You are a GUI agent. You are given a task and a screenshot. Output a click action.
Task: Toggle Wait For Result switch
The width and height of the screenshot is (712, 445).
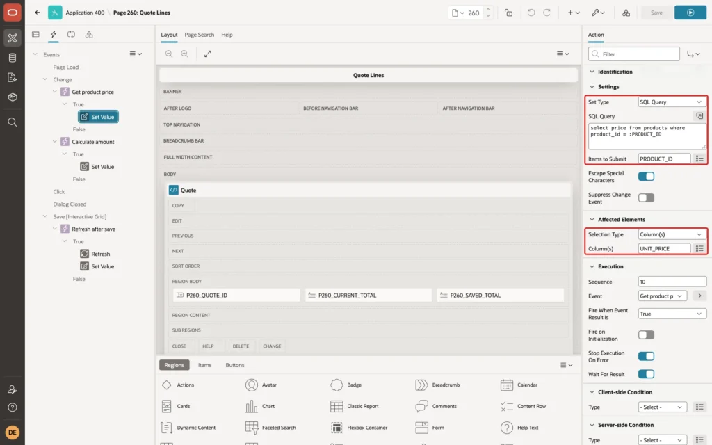tap(646, 373)
